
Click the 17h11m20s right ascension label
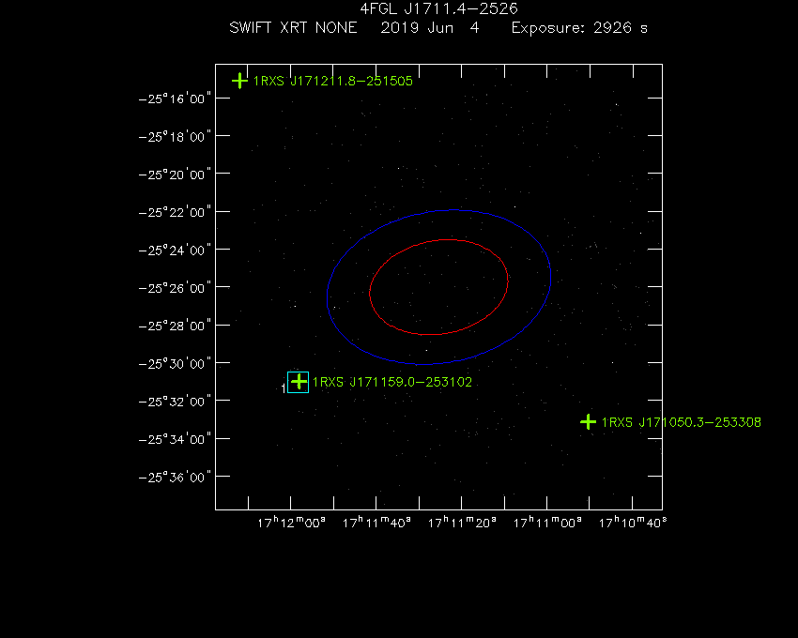[x=462, y=523]
